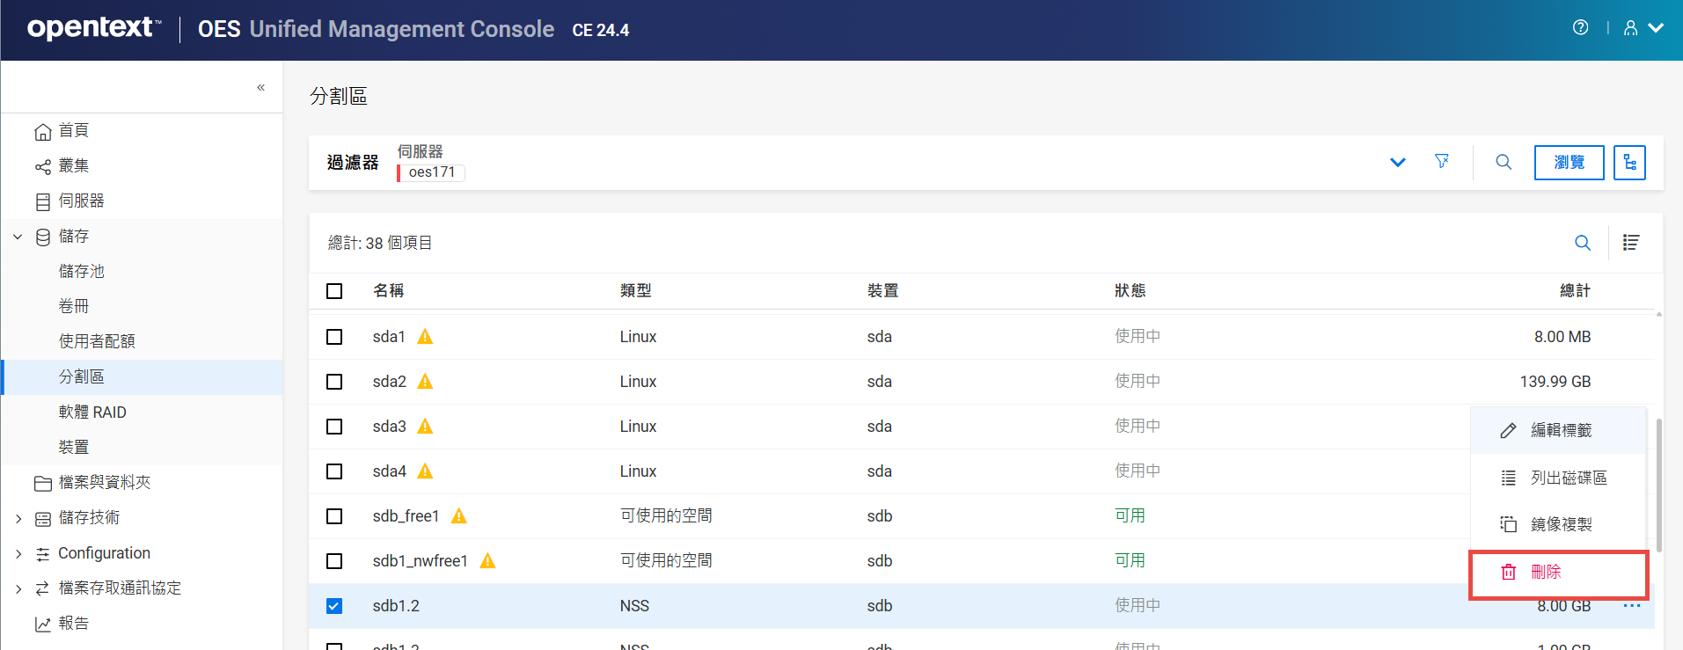Click the tree view icon button

1629,163
